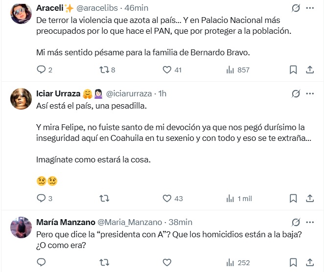Like Araceli's tweet with 41 likes
Viewport: 324px width, 272px height.
[x=167, y=70]
